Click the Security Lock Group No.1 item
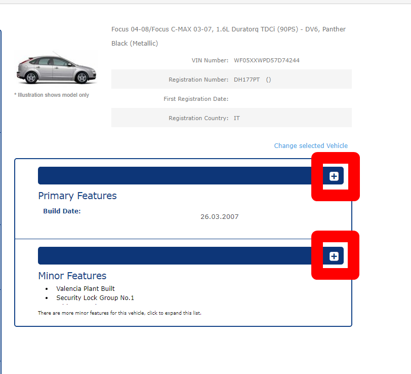Image resolution: width=411 pixels, height=374 pixels. pyautogui.click(x=95, y=298)
